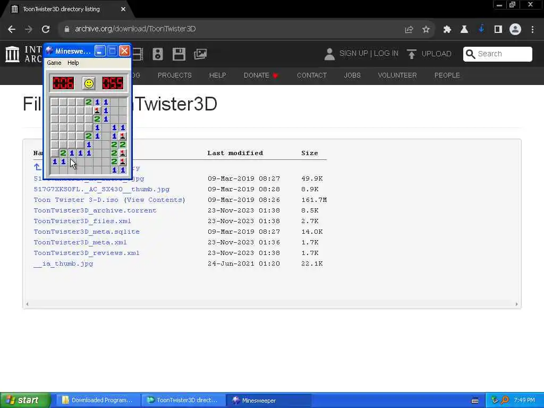The image size is (544, 408).
Task: Open ToonTwister3D_files.xml
Action: coord(82,221)
